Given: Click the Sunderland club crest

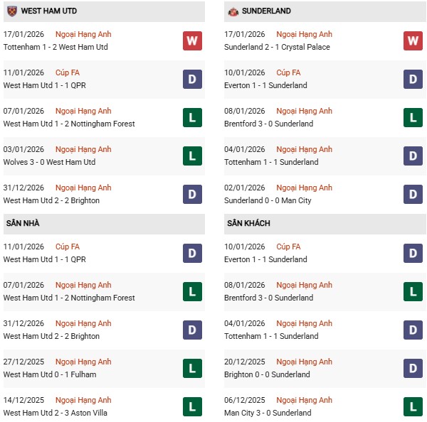Looking at the screenshot, I should coord(232,11).
